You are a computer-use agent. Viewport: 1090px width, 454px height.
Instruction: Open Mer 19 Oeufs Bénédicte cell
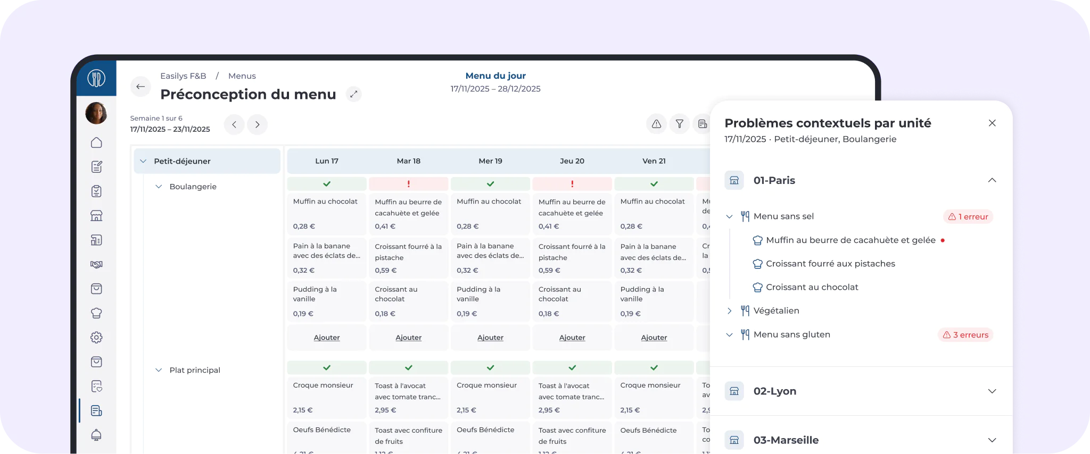point(490,438)
